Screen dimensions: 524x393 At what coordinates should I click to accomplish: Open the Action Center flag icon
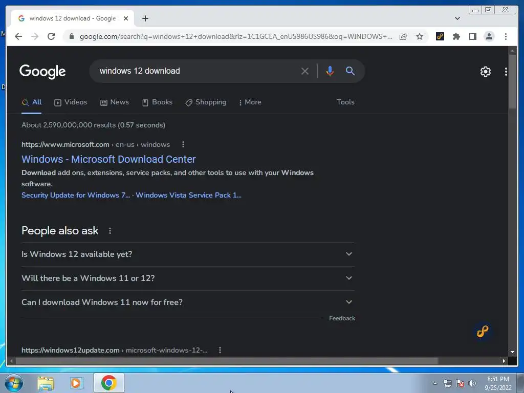(460, 383)
